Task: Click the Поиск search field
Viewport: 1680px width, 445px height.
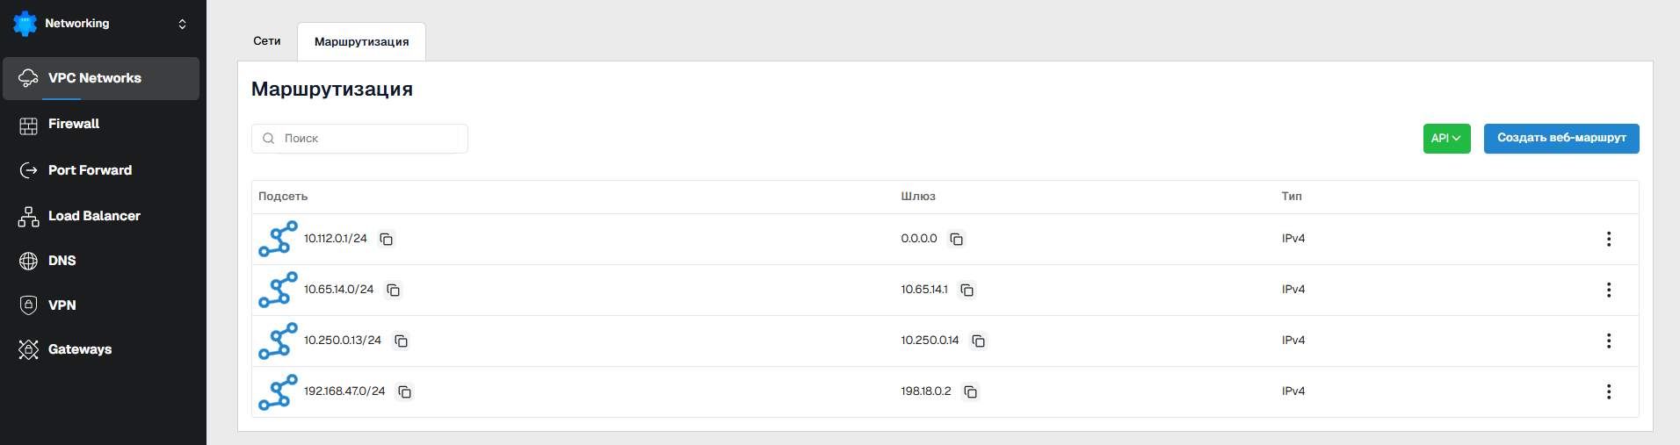Action: coord(369,139)
